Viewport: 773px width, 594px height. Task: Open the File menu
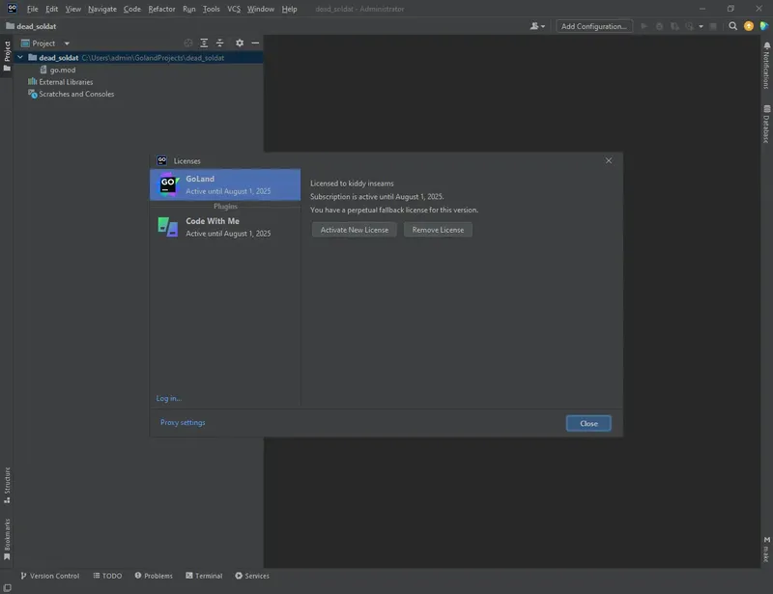33,9
